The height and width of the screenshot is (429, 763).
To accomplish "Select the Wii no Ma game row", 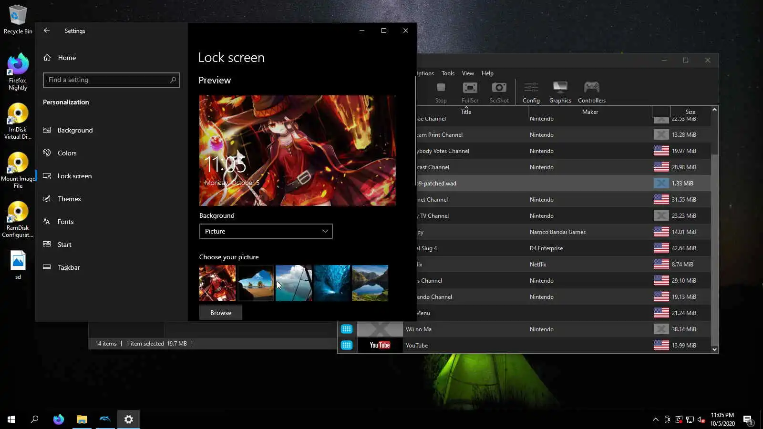I will click(525, 329).
